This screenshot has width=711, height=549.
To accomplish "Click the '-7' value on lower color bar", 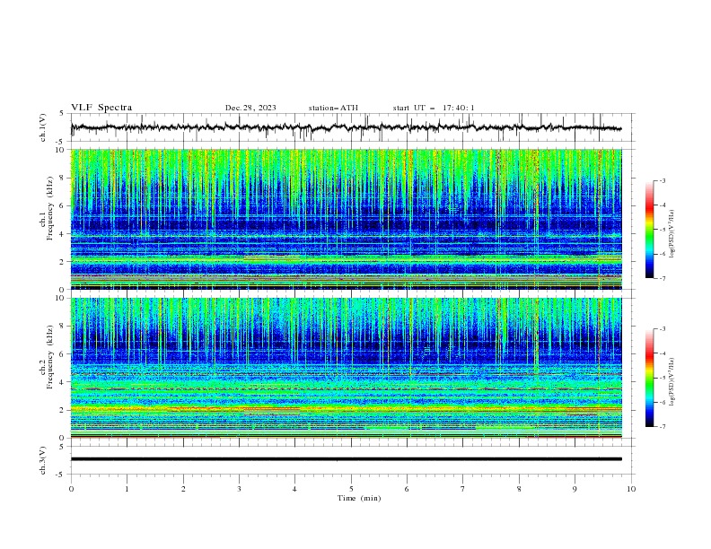I will pos(662,427).
